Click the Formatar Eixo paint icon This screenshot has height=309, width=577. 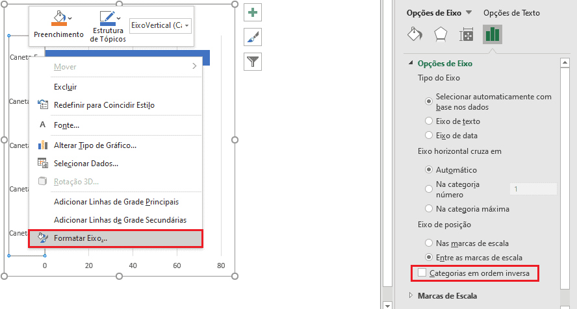coord(43,238)
